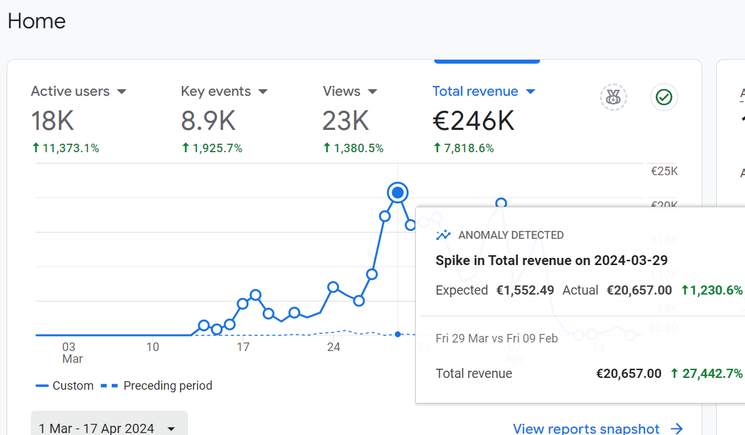This screenshot has width=745, height=435.
Task: Open the Total revenue dropdown arrow
Action: pyautogui.click(x=531, y=92)
